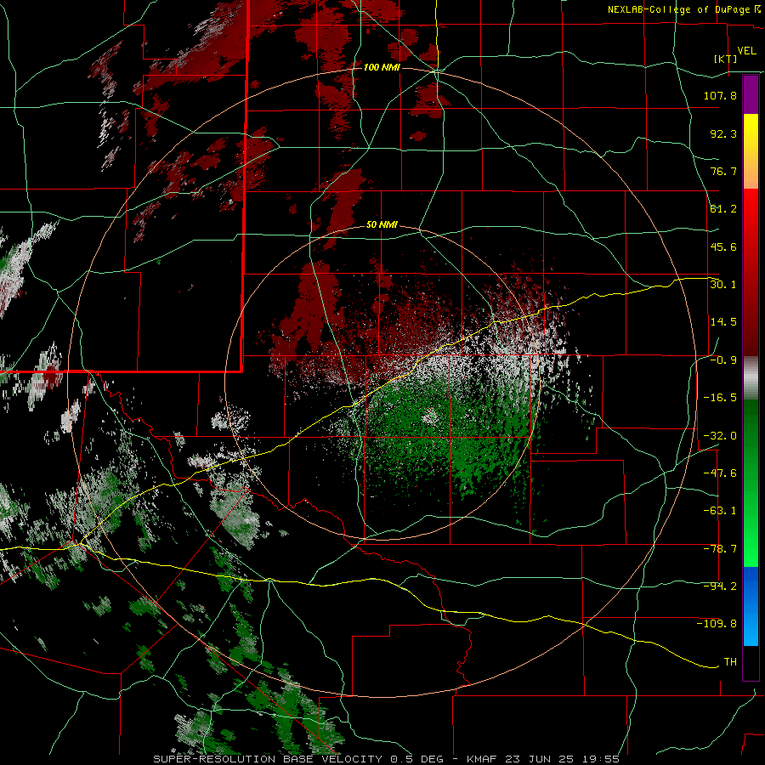Click the 50 NMI range ring label
Viewport: 765px width, 765px height.
(382, 224)
